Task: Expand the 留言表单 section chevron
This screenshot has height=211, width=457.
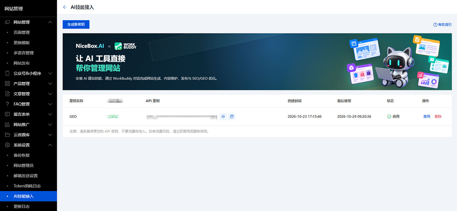Action: tap(50, 114)
